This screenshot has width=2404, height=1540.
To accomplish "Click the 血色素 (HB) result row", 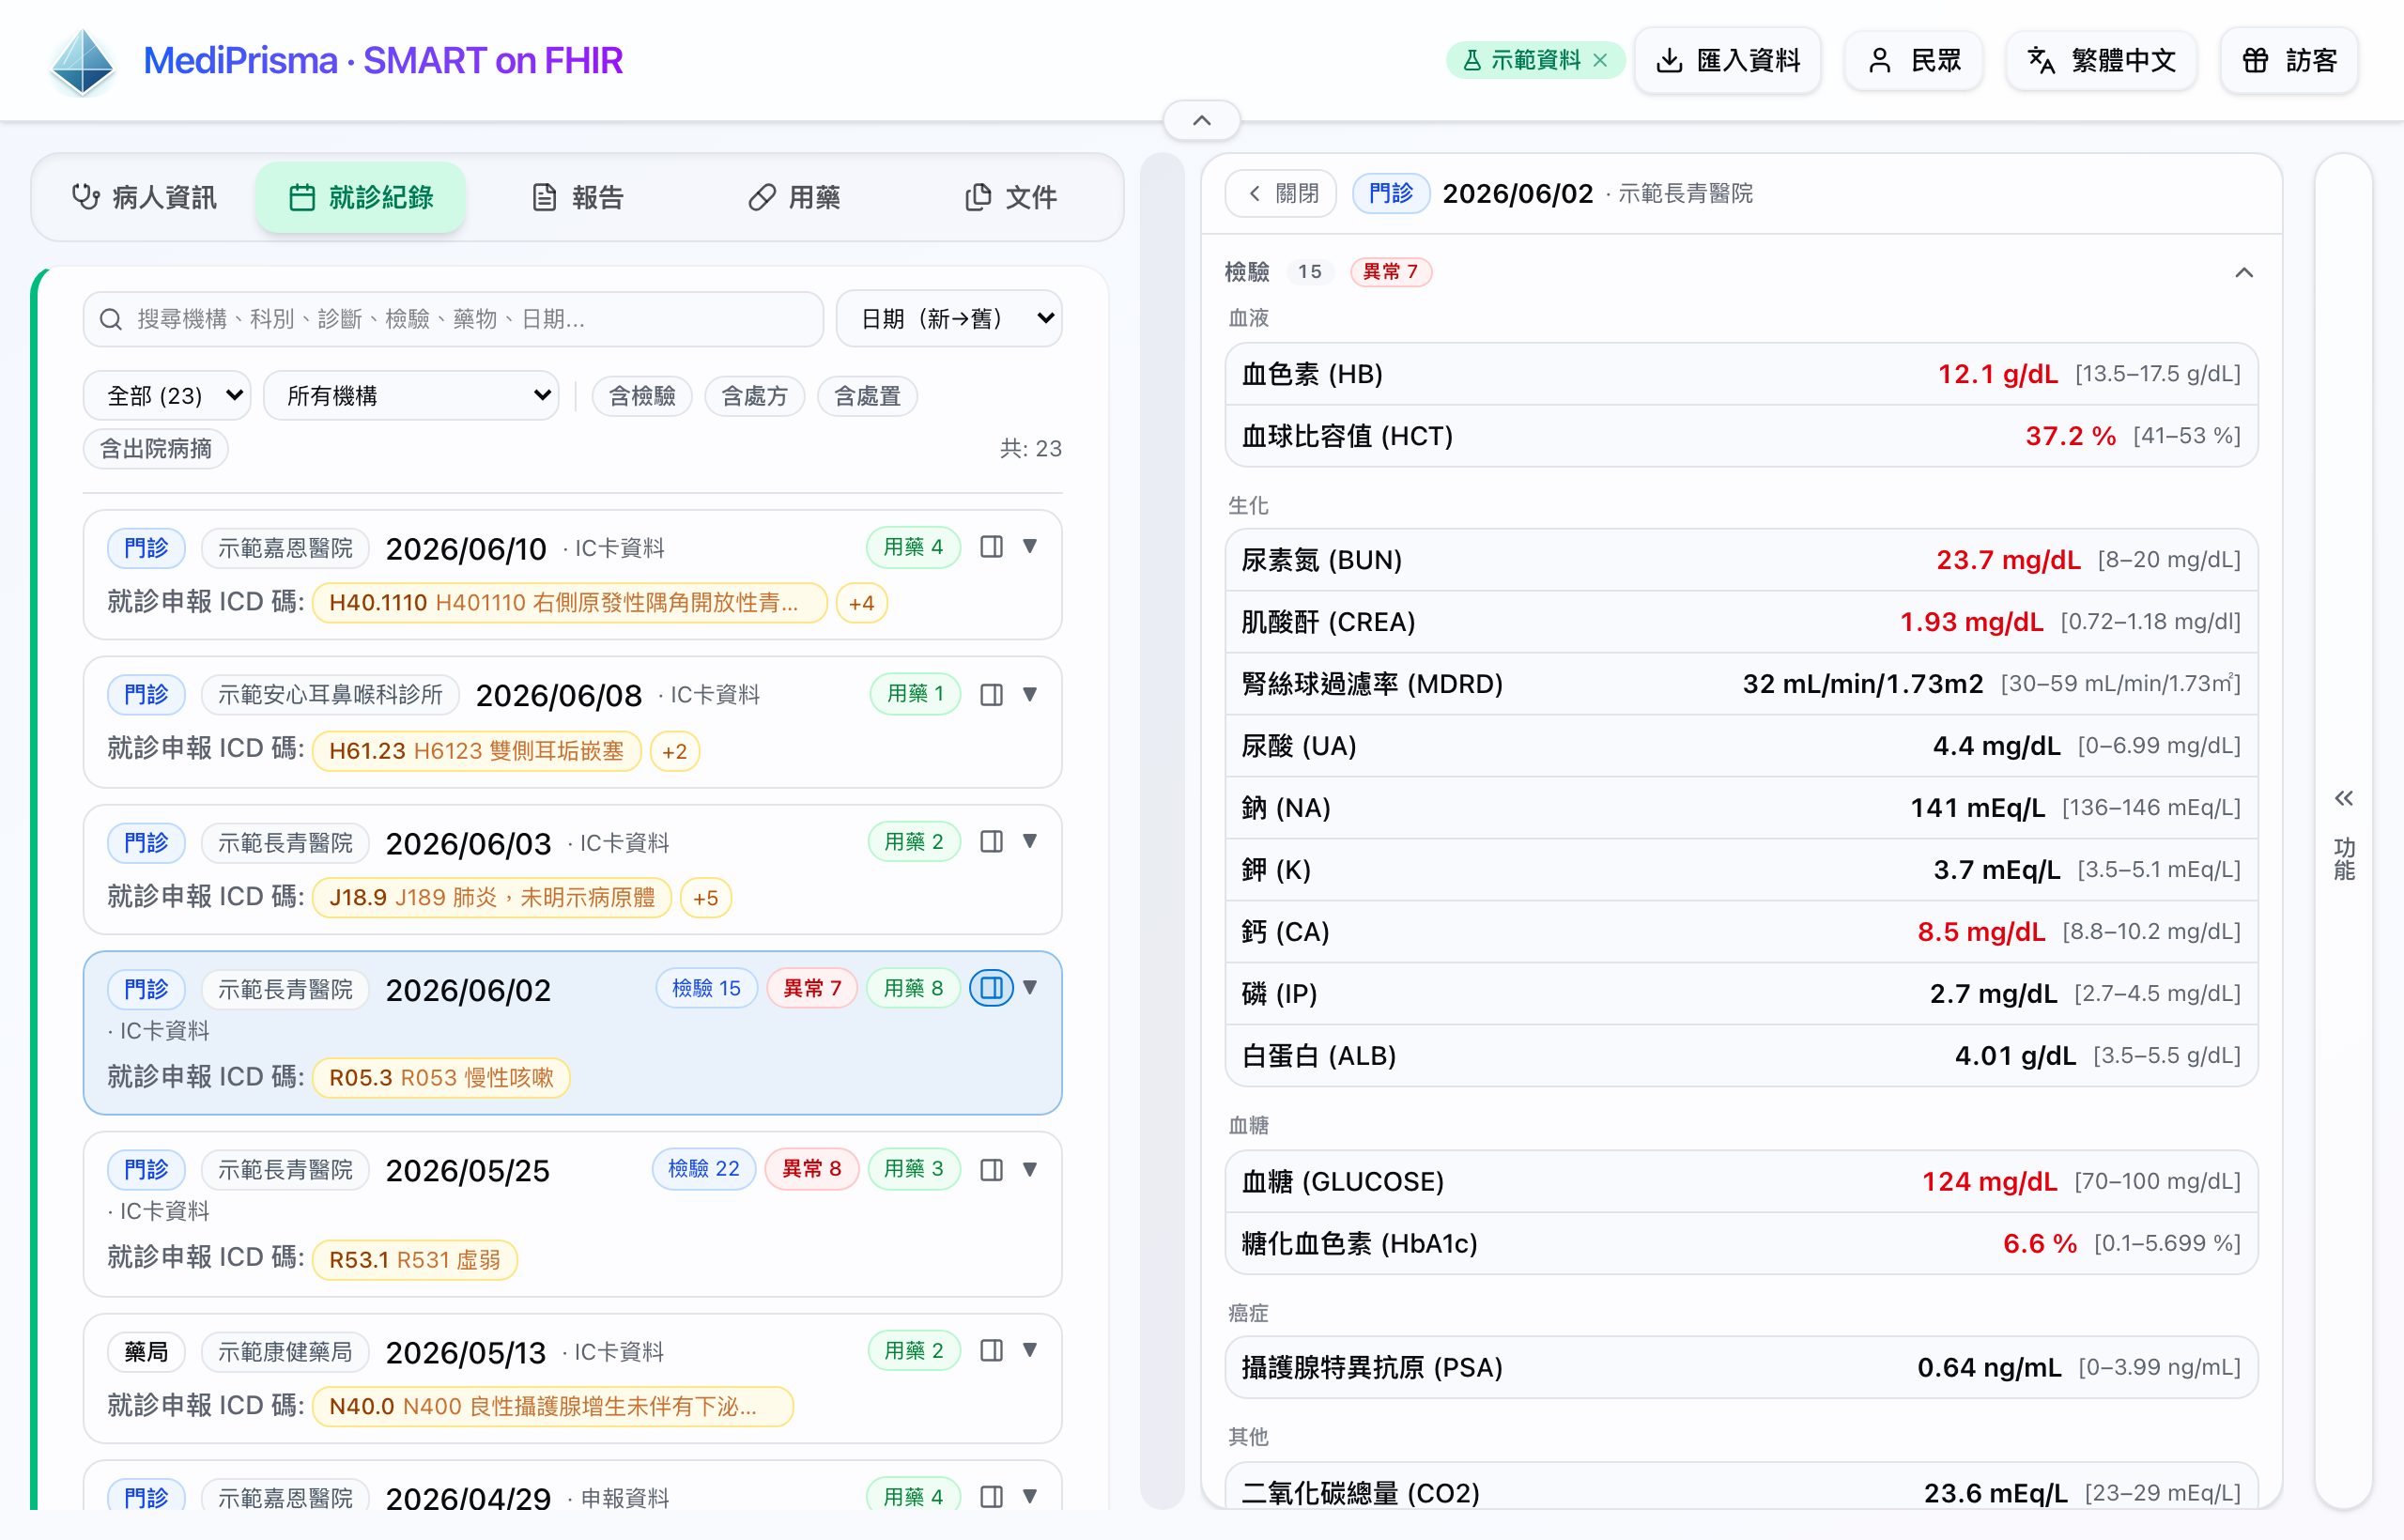I will pos(1741,374).
